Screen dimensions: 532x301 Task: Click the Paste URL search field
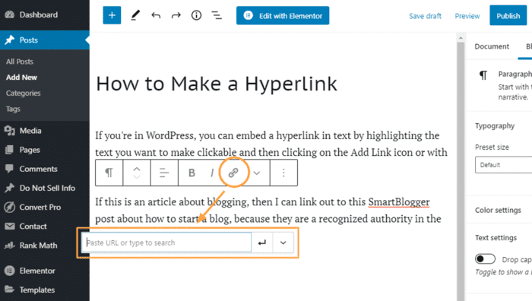tap(166, 242)
